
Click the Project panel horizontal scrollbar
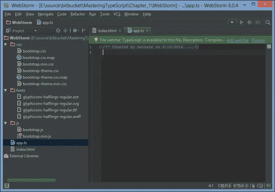31,180
